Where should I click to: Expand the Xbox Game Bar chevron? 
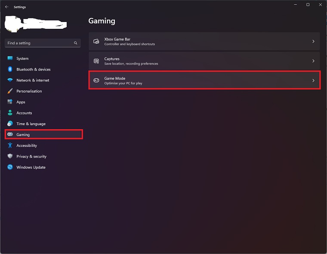(x=313, y=41)
